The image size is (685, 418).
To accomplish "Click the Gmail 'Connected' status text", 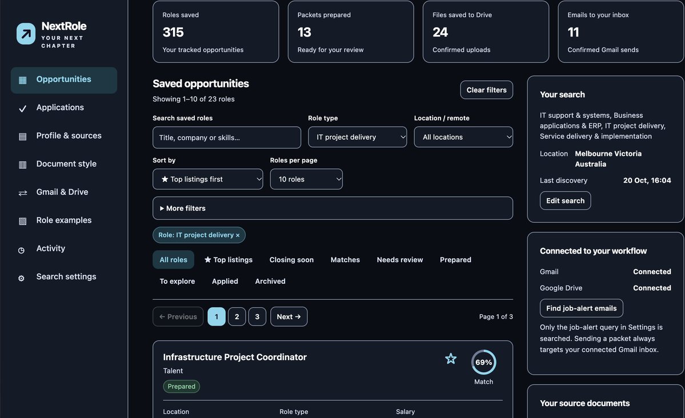I will (652, 272).
